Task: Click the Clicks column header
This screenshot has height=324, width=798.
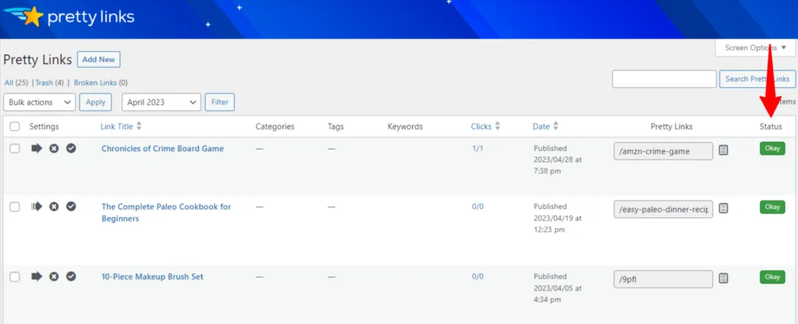Action: click(481, 127)
